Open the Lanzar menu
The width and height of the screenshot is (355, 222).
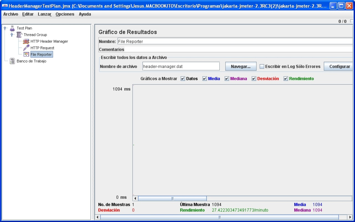(x=45, y=14)
